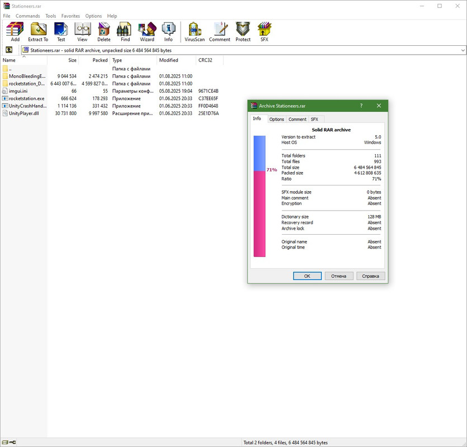Click the parent folder '..' icon
The width and height of the screenshot is (467, 447).
click(x=5, y=69)
